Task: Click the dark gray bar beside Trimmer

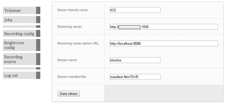Action: pyautogui.click(x=38, y=10)
